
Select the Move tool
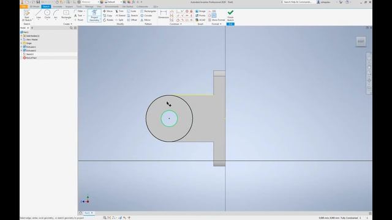[108, 11]
